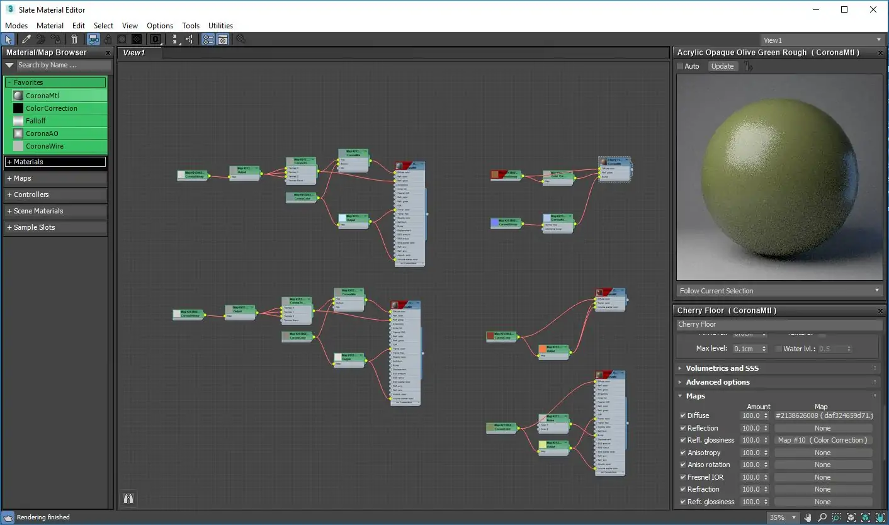Click the binoculars navigator icon in View1

point(128,499)
